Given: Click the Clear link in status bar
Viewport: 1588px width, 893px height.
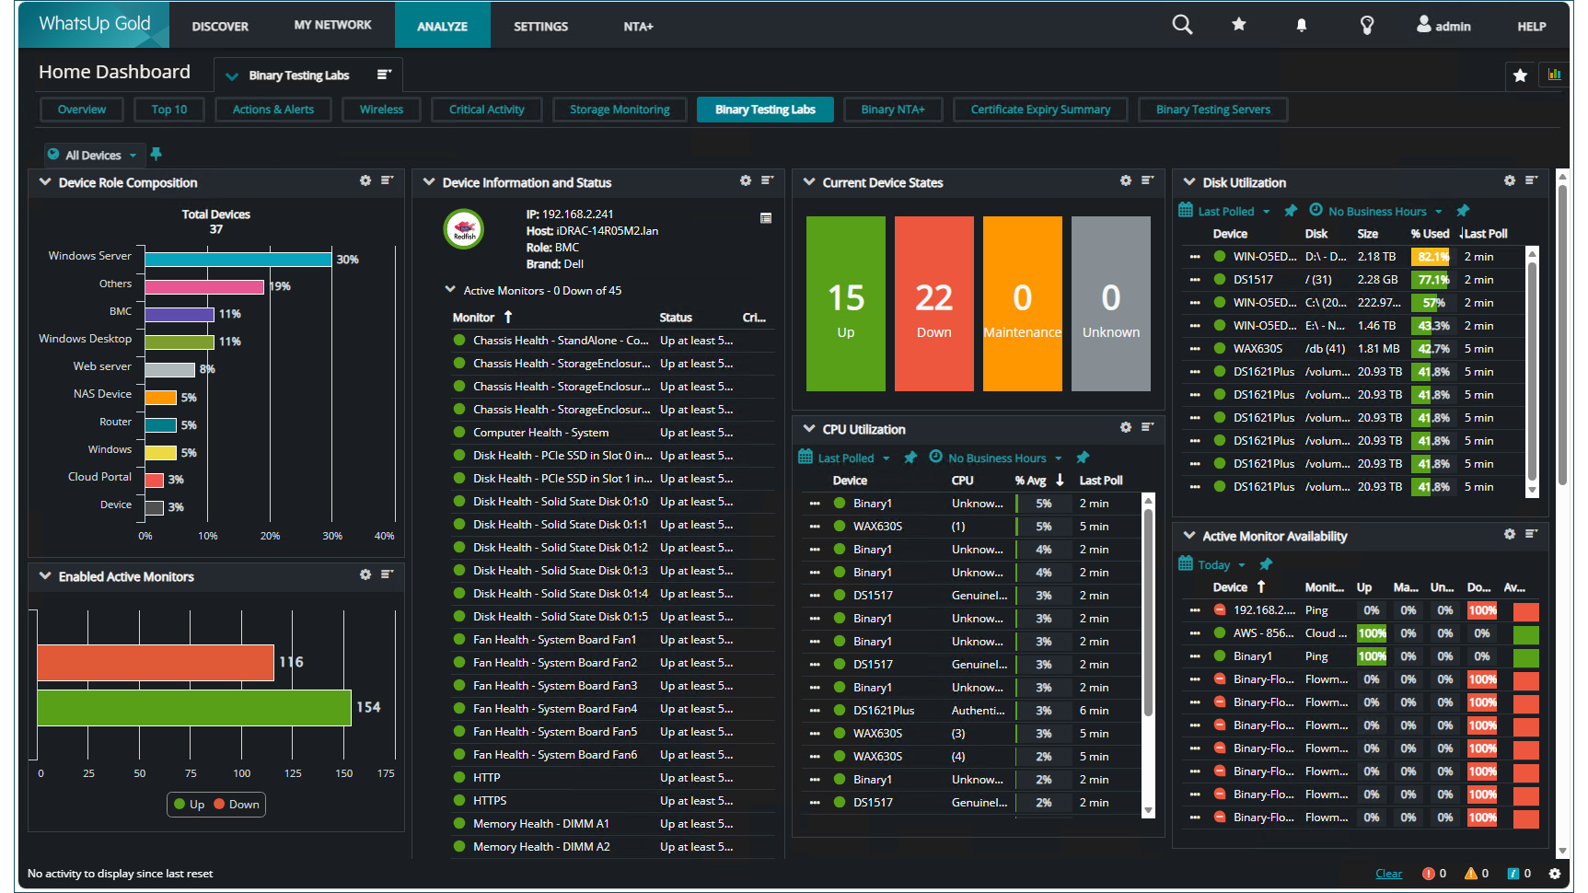Looking at the screenshot, I should [x=1388, y=874].
